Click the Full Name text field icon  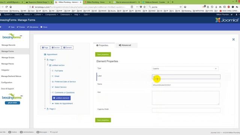click(53, 71)
